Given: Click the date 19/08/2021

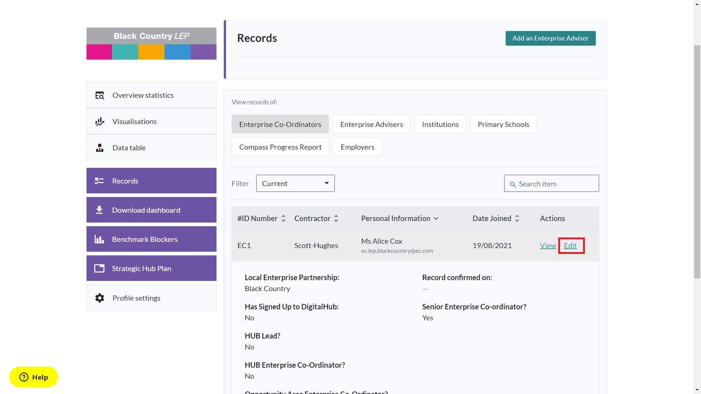Looking at the screenshot, I should pos(492,246).
